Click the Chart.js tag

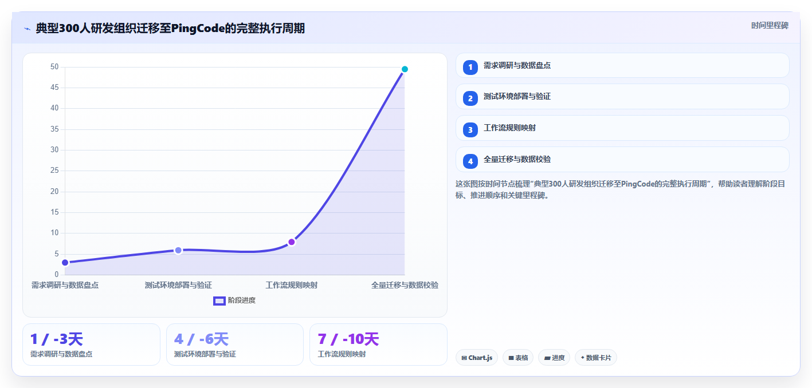pyautogui.click(x=477, y=358)
